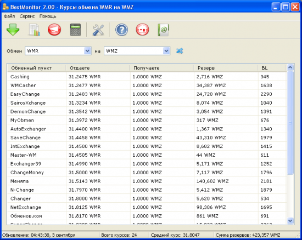Click the red megaphone icon
302x240 pixels.
(x=54, y=30)
